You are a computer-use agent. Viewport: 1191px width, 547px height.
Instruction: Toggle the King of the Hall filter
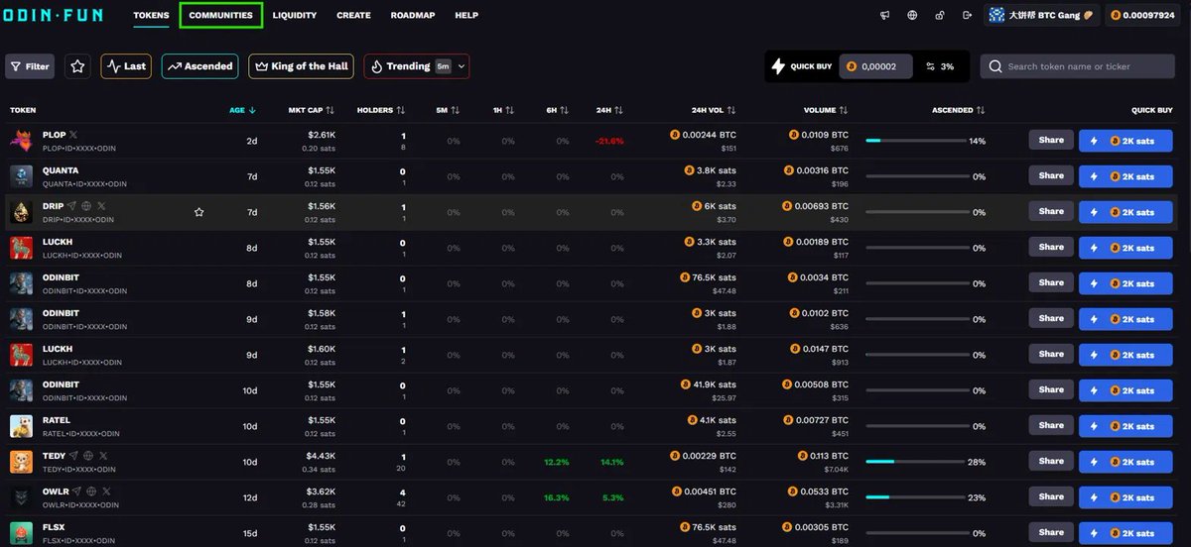(301, 66)
